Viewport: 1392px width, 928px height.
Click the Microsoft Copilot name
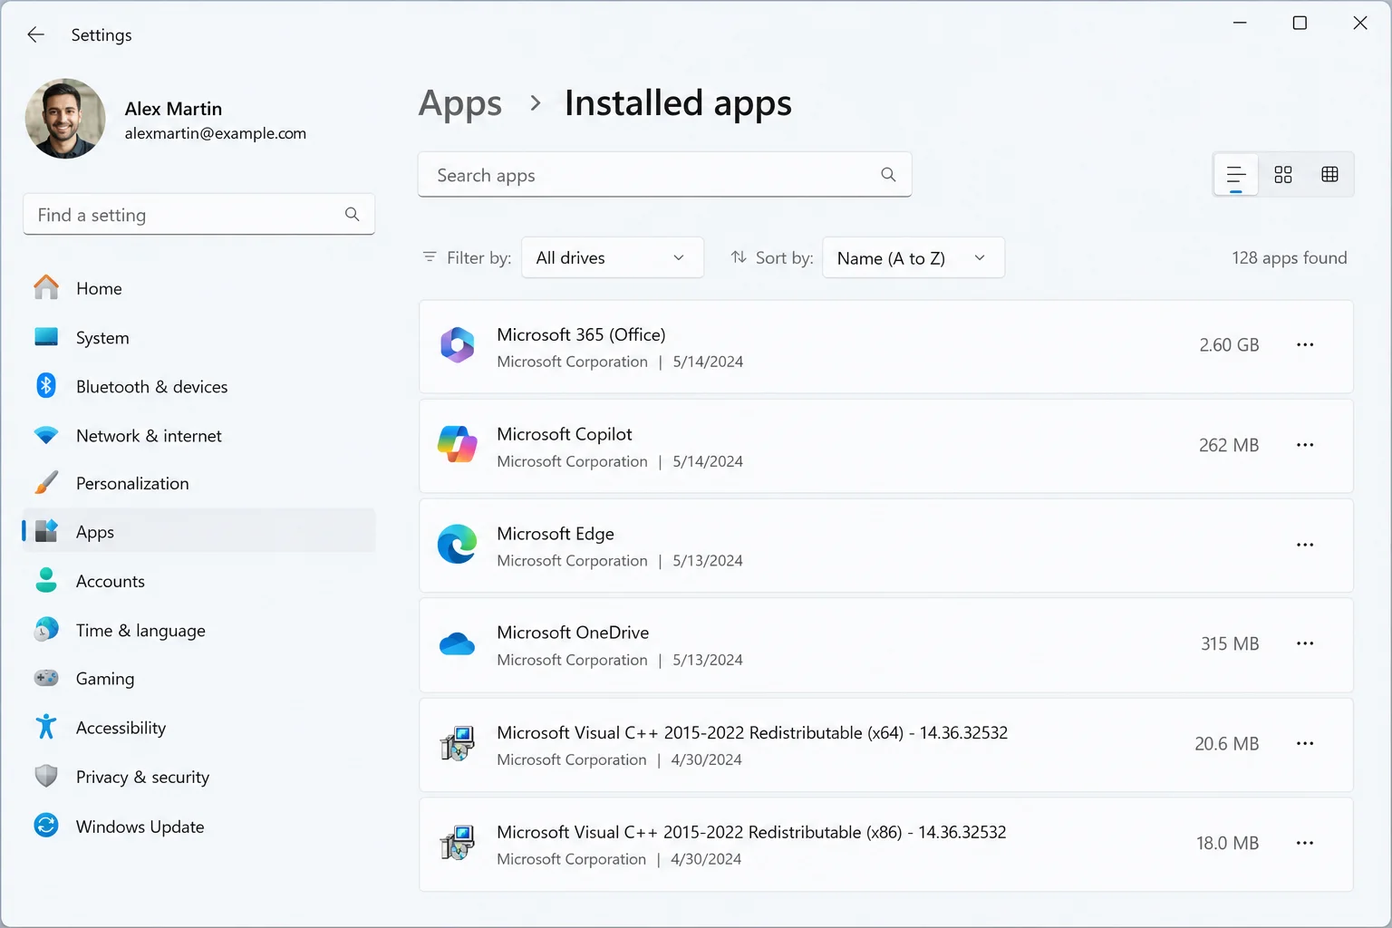[565, 434]
